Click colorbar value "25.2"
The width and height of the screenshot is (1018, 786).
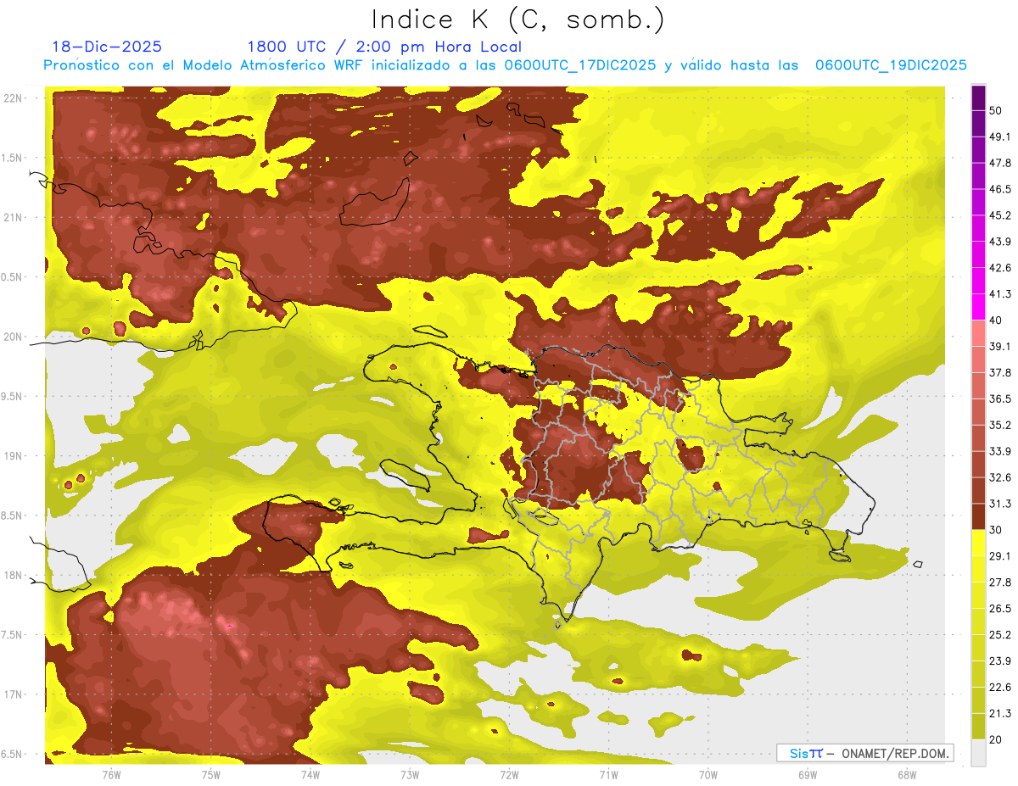click(1000, 635)
